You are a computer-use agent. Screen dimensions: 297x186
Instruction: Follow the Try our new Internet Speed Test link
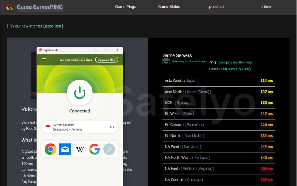point(35,26)
